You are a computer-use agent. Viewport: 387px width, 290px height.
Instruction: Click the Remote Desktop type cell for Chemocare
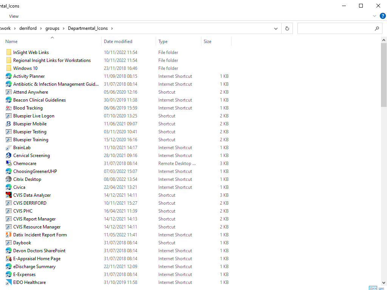pyautogui.click(x=177, y=164)
